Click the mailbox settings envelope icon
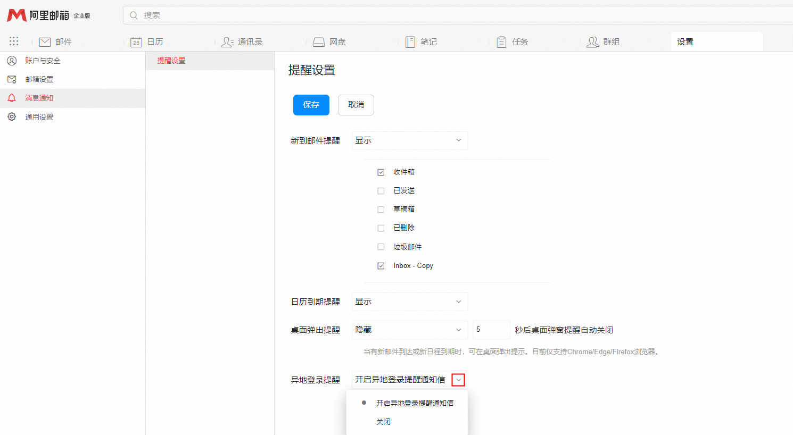 click(x=12, y=79)
